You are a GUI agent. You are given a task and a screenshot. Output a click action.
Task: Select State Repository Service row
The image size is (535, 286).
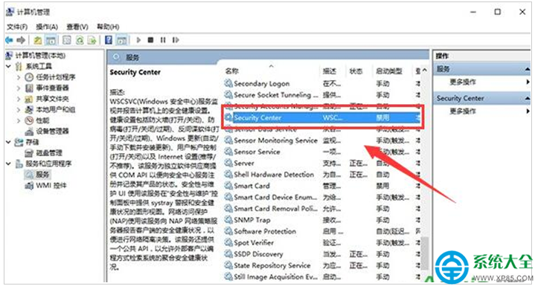[321, 266]
